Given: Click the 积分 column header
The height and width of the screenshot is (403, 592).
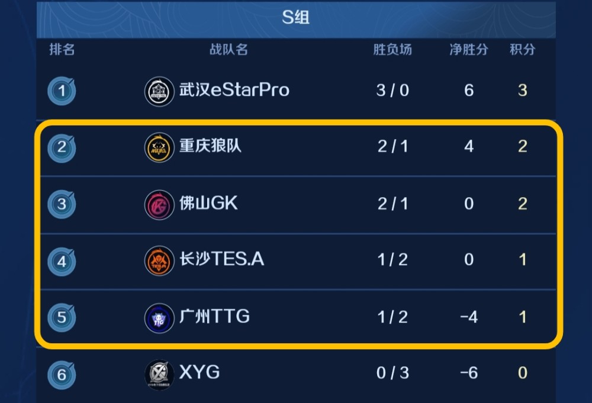Looking at the screenshot, I should click(x=523, y=50).
